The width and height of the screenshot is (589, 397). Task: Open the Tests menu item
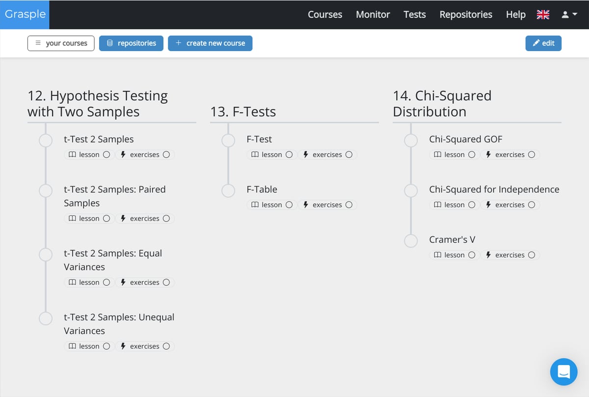(x=414, y=15)
